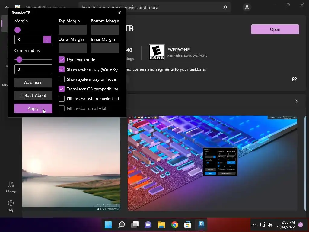Toggle TranslucentTB compatibility checkbox
The height and width of the screenshot is (232, 309).
click(x=62, y=89)
